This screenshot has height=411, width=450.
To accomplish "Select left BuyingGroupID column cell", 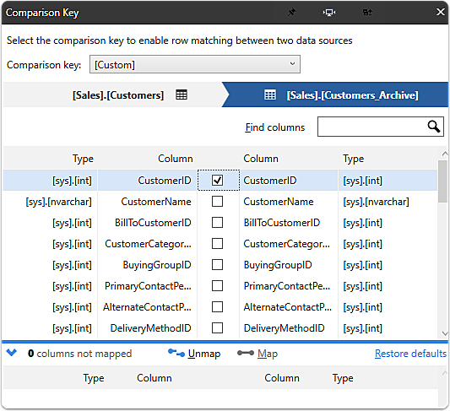I will pyautogui.click(x=147, y=265).
